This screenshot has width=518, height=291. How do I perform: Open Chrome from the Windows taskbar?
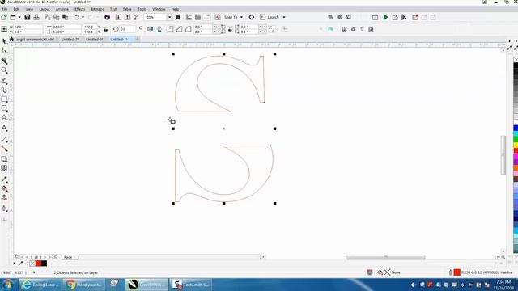[x=83, y=285]
